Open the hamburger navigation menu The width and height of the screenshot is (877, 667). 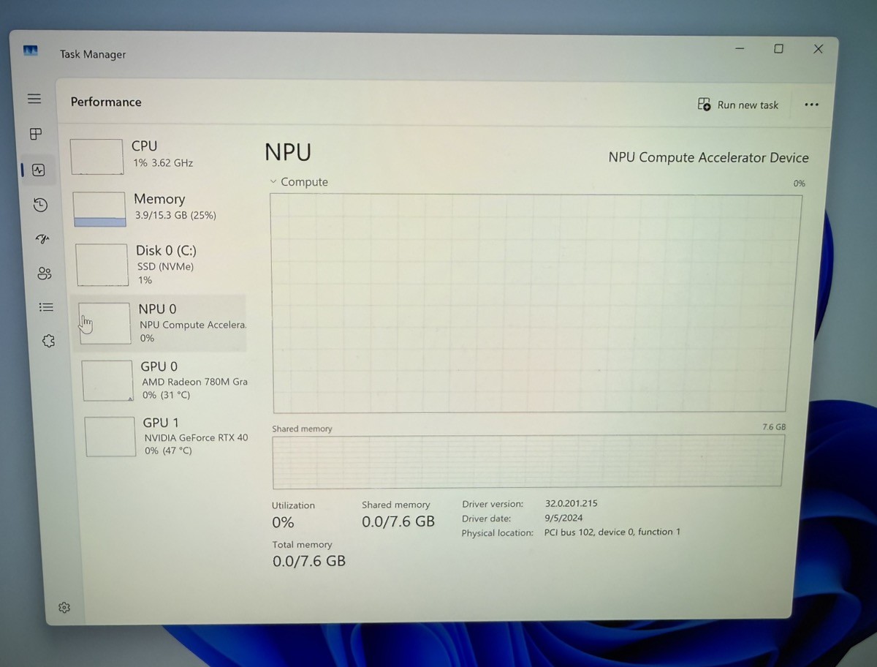(34, 99)
